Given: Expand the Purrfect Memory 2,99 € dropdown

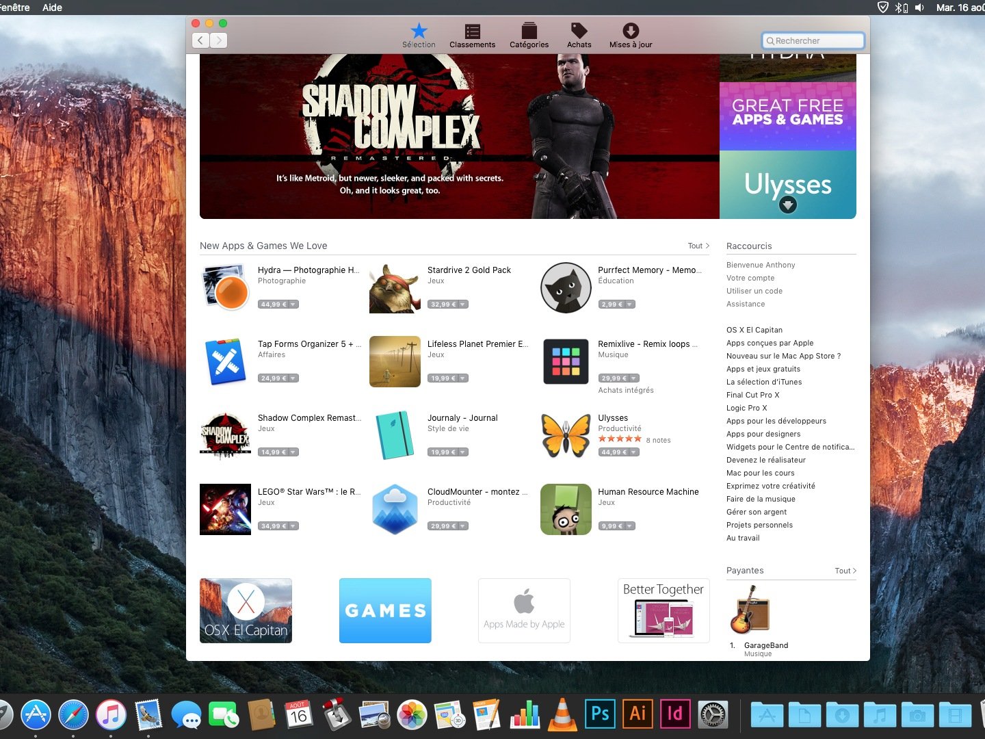Looking at the screenshot, I should click(x=629, y=304).
